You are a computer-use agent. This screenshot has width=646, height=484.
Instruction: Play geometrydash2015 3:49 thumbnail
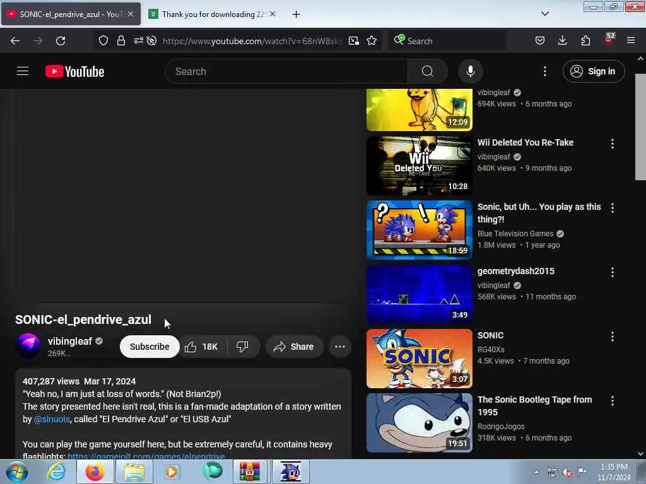(x=419, y=294)
